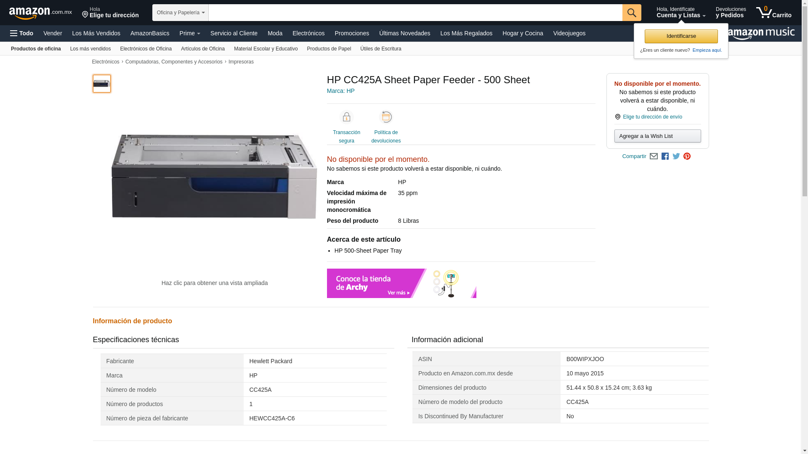Open the Amazon.com.mx home logo
The image size is (808, 454).
[40, 13]
